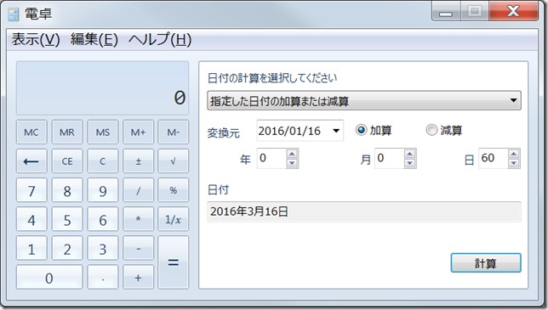
Task: Click the 日 input field showing 60
Action: 494,158
